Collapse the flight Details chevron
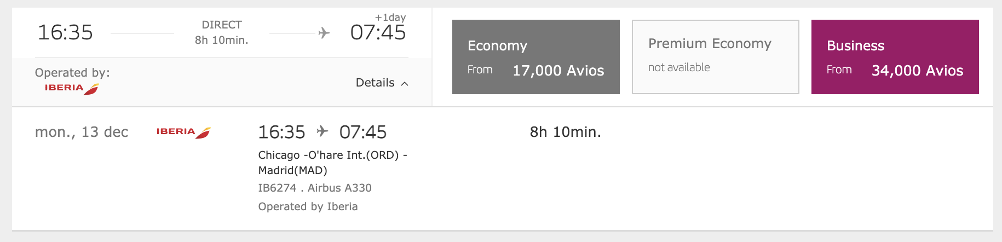Screen dimensions: 1002x242 pyautogui.click(x=405, y=84)
